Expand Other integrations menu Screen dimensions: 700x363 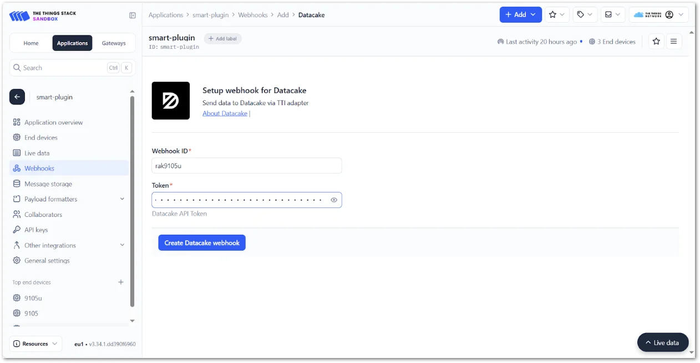pos(69,245)
